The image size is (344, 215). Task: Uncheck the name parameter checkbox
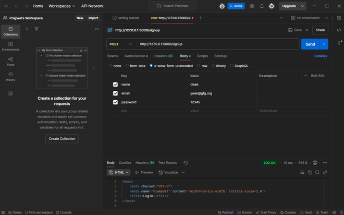pyautogui.click(x=115, y=85)
